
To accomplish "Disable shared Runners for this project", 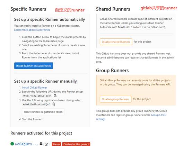I will (x=116, y=42).
